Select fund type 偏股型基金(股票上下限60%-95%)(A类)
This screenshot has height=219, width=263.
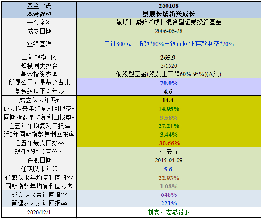[x=169, y=74]
